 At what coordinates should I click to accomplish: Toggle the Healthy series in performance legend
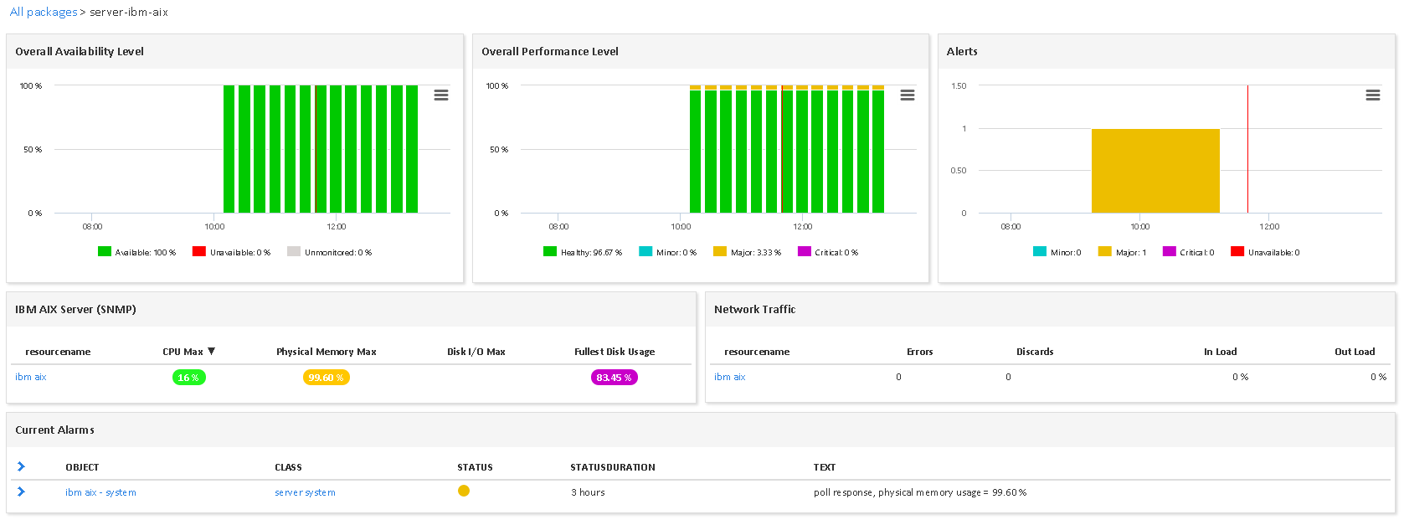pos(583,252)
